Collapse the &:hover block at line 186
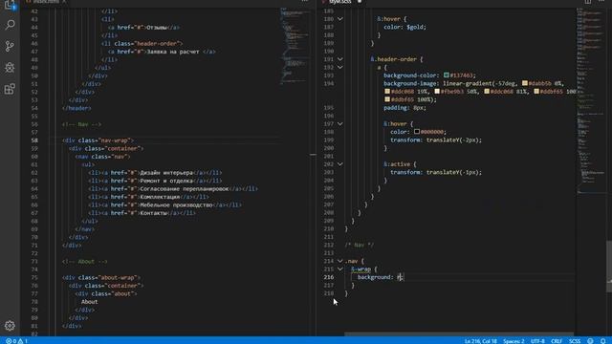Screen dimensions: 612x344 [340, 19]
